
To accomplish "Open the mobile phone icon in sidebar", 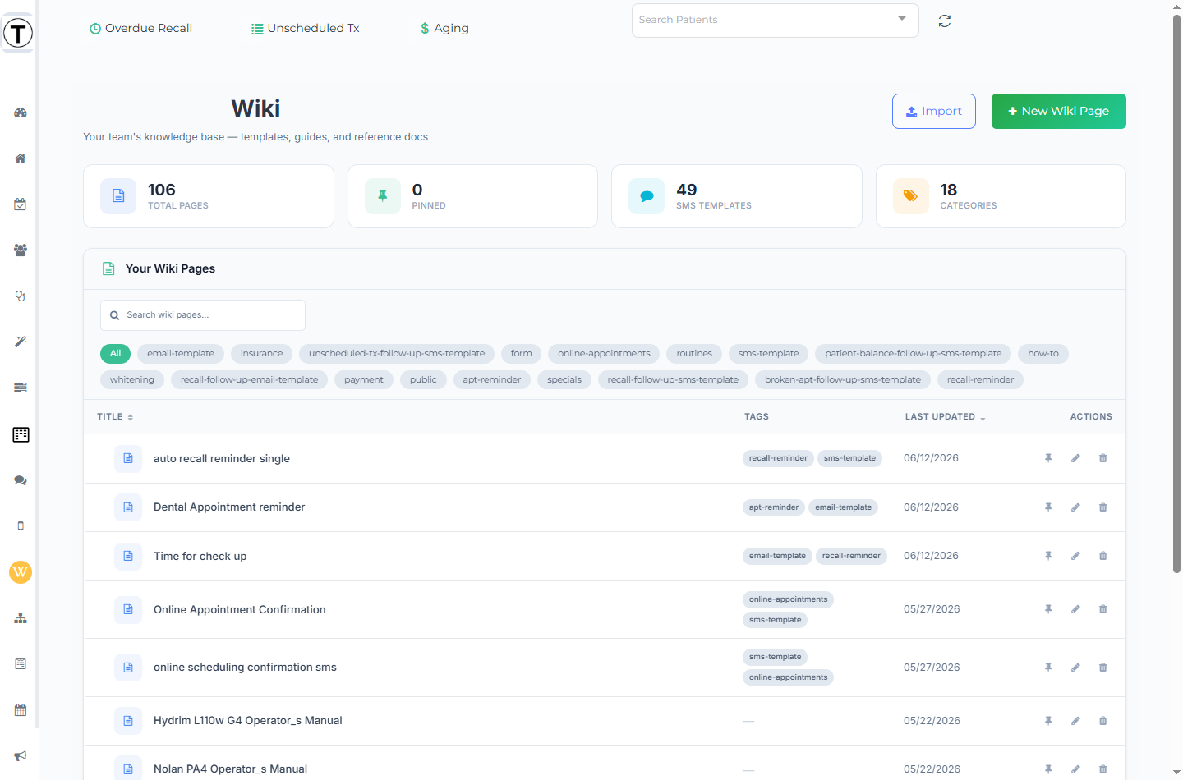I will [x=21, y=526].
